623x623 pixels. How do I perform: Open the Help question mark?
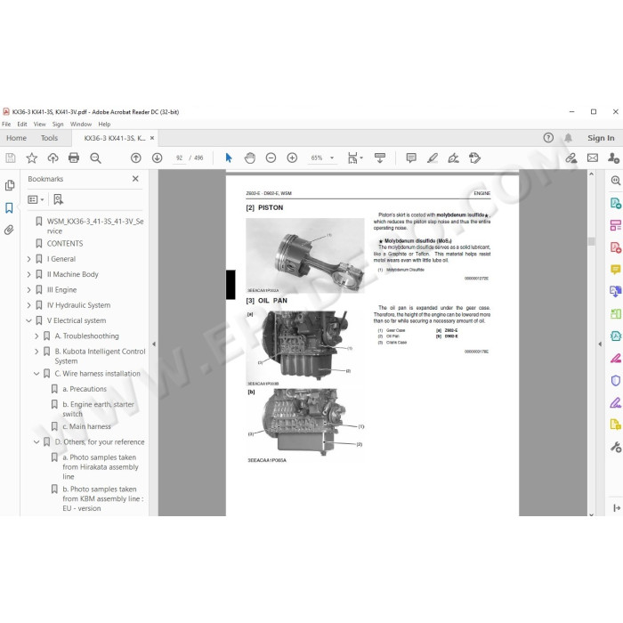(x=548, y=138)
